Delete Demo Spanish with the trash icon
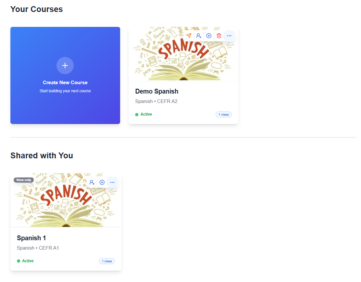The height and width of the screenshot is (282, 361). click(x=219, y=36)
